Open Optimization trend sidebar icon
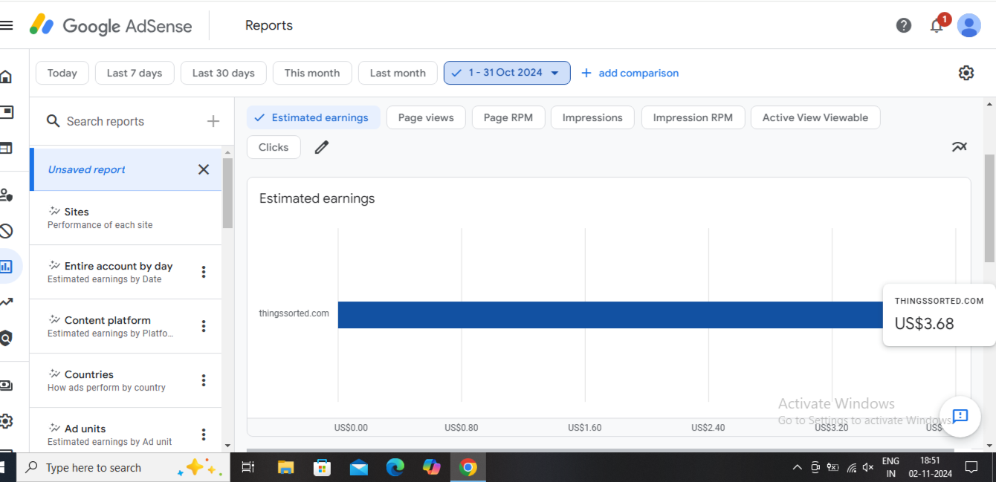Screen dimensions: 996x482 coord(6,302)
